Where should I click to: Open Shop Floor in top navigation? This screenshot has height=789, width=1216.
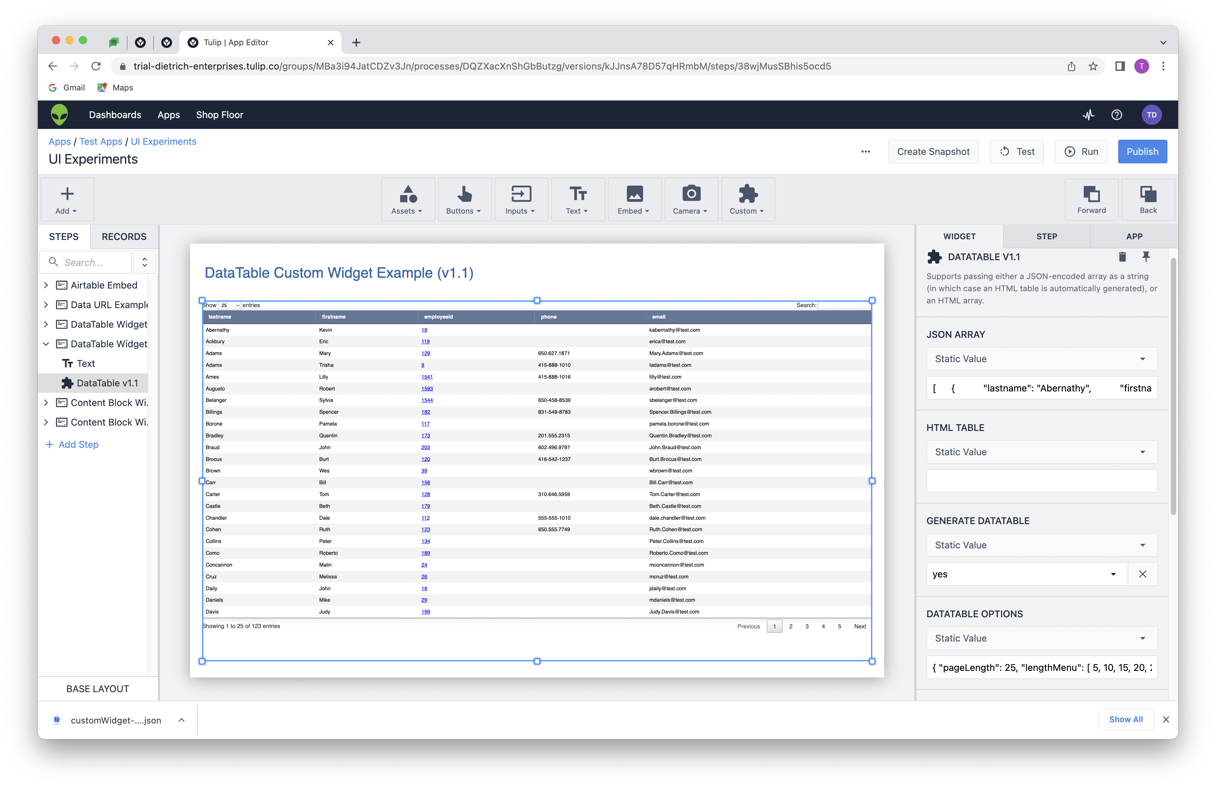(x=219, y=114)
